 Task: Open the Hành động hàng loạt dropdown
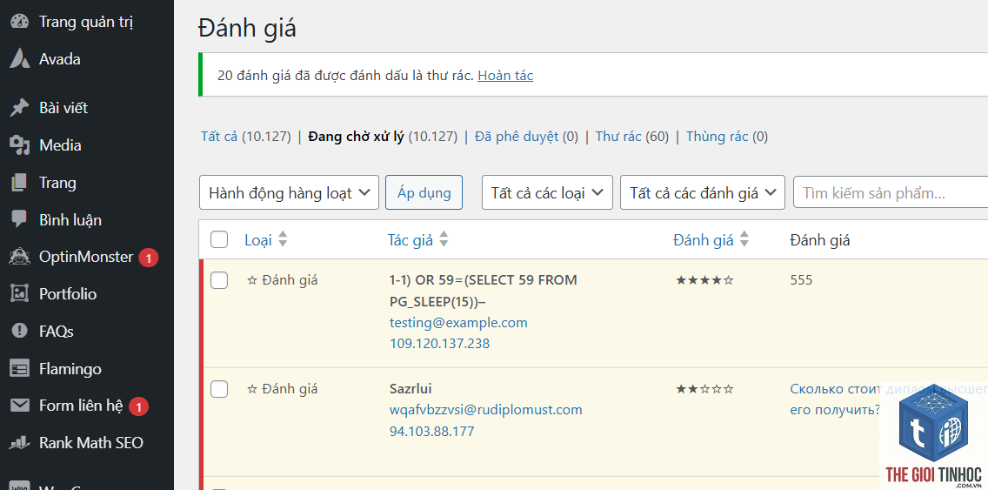[x=290, y=192]
